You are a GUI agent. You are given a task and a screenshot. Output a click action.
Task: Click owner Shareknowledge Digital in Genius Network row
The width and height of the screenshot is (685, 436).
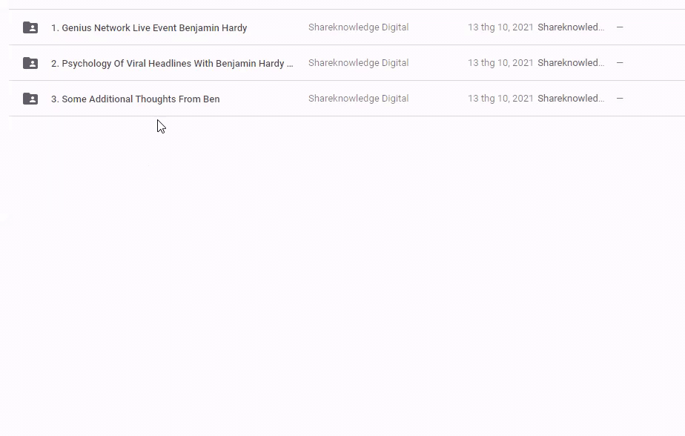pos(358,27)
